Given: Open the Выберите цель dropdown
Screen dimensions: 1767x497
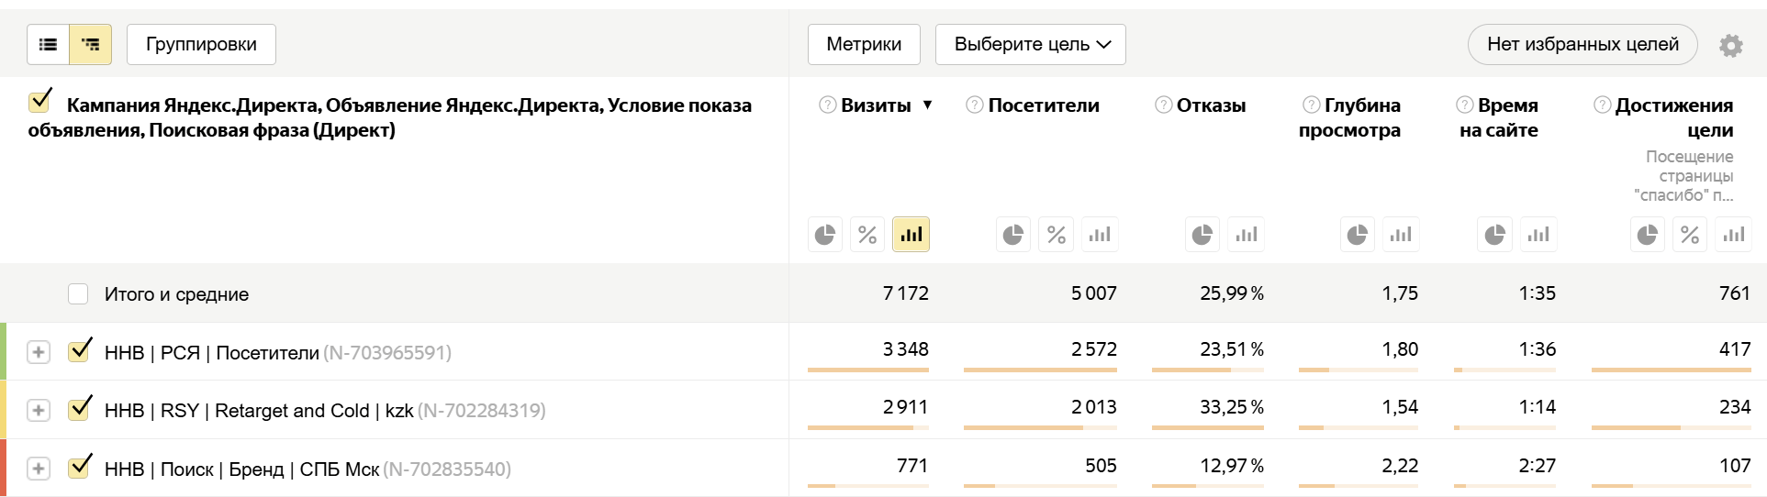Looking at the screenshot, I should pyautogui.click(x=1030, y=44).
